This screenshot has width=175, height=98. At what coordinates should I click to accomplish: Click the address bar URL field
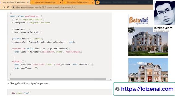[83, 7]
